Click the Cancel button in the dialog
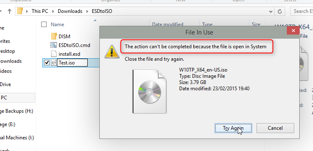Screen dimensions: 313x151 click(275, 128)
